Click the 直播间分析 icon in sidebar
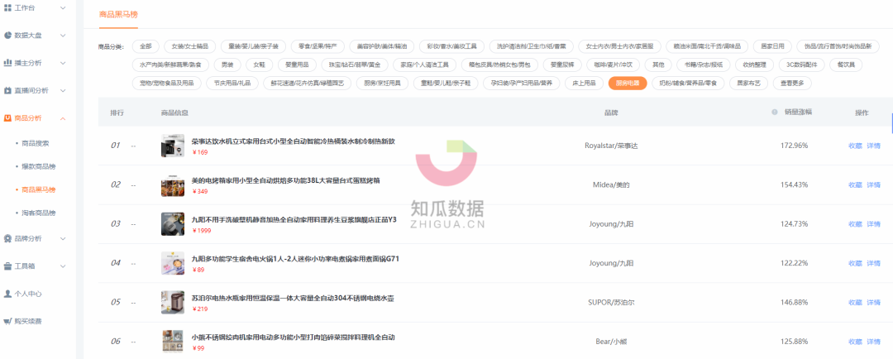 (8, 91)
